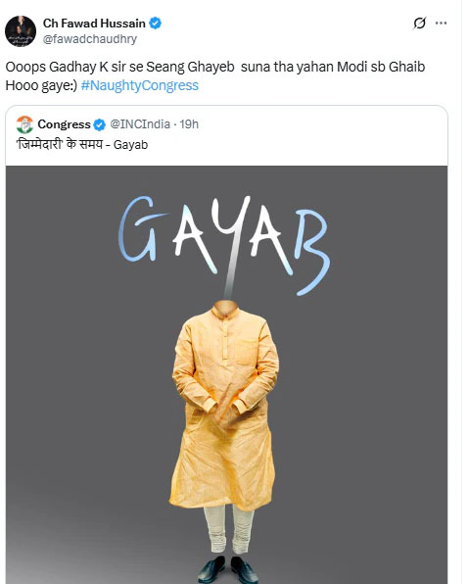
Task: Open the quoted tweet's Hindi caption text
Action: coord(82,144)
